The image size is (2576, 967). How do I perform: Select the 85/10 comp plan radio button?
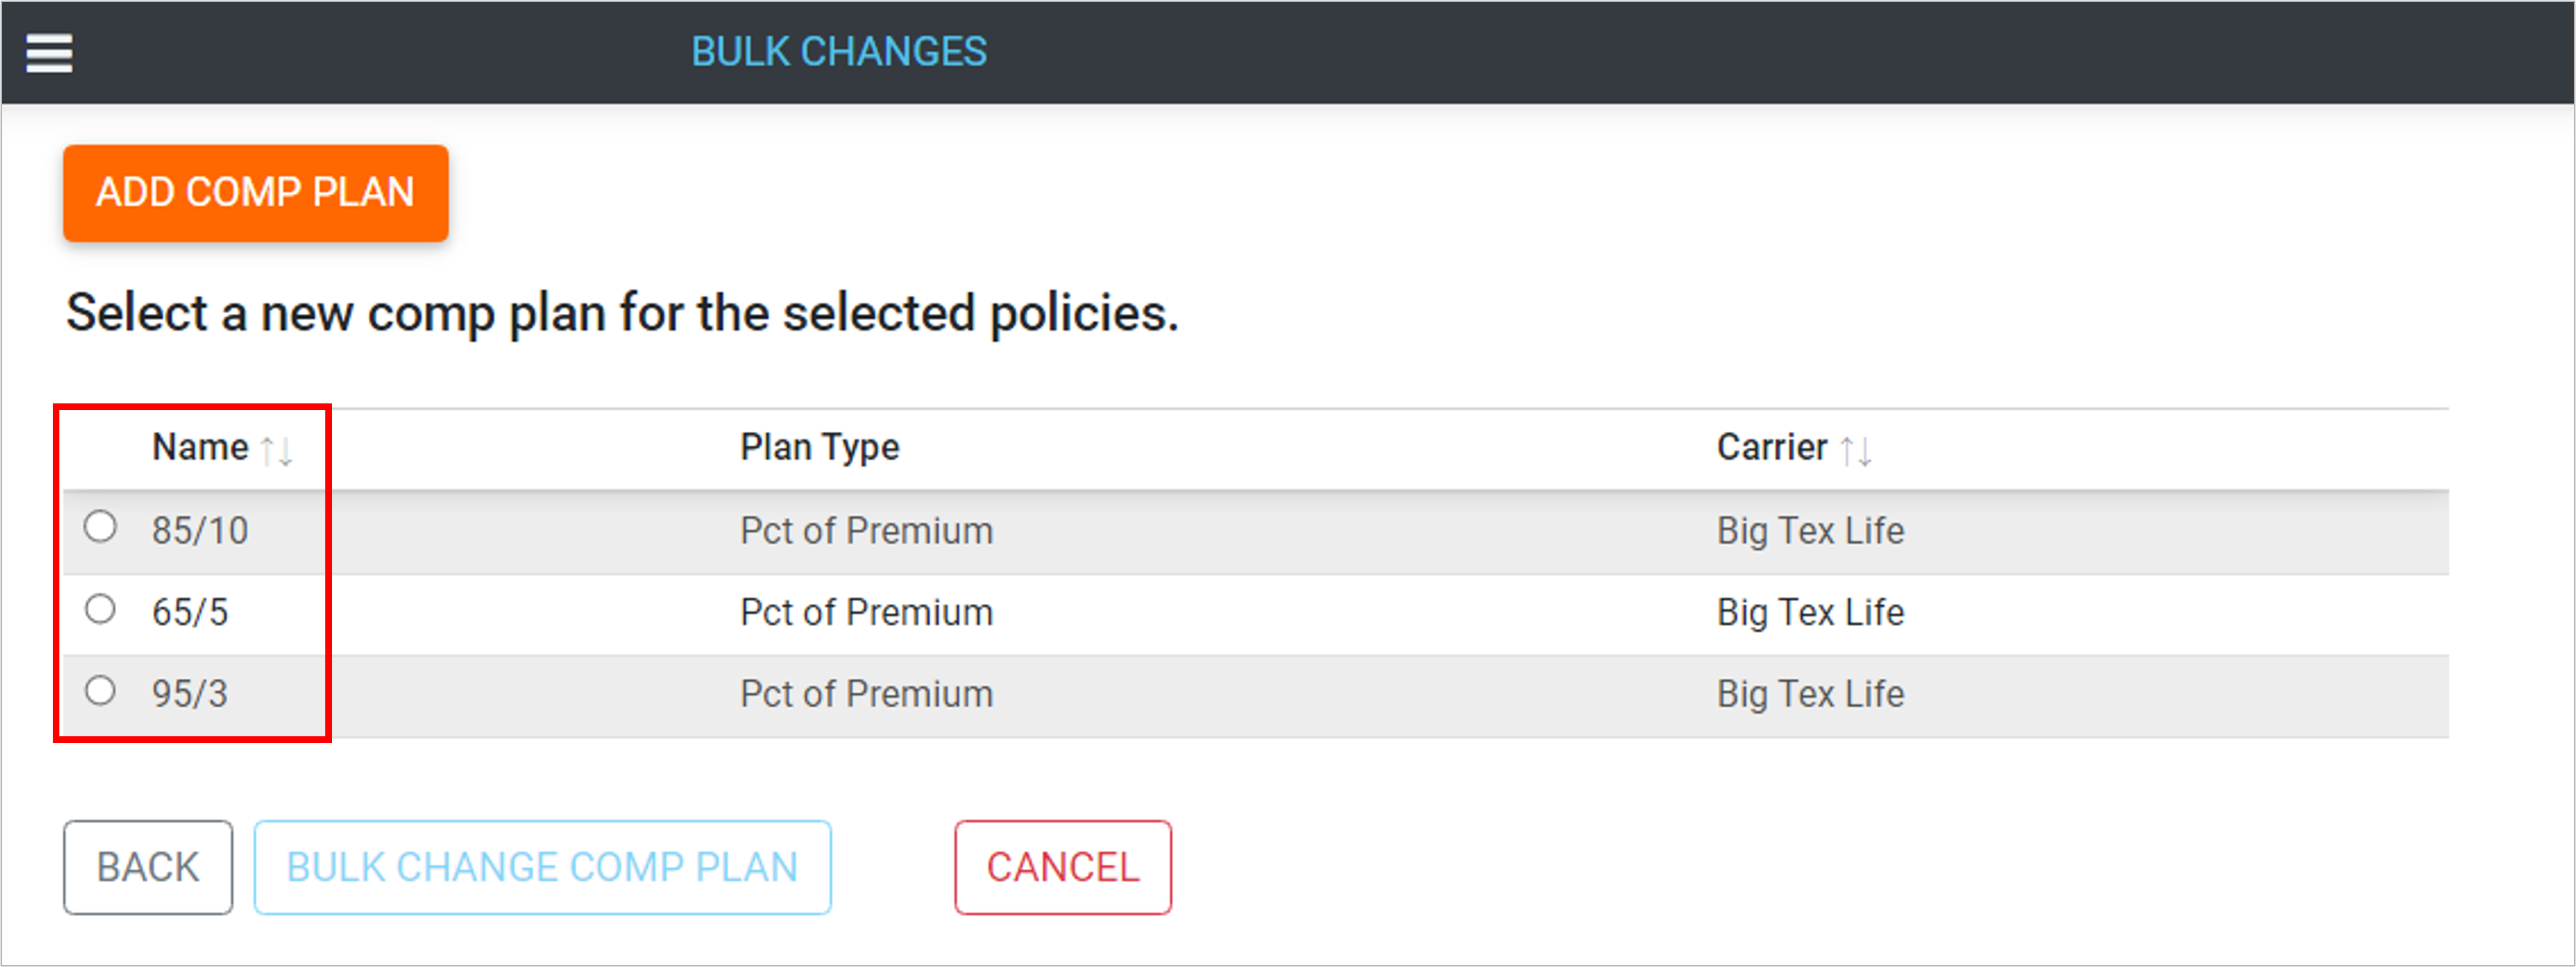tap(100, 527)
